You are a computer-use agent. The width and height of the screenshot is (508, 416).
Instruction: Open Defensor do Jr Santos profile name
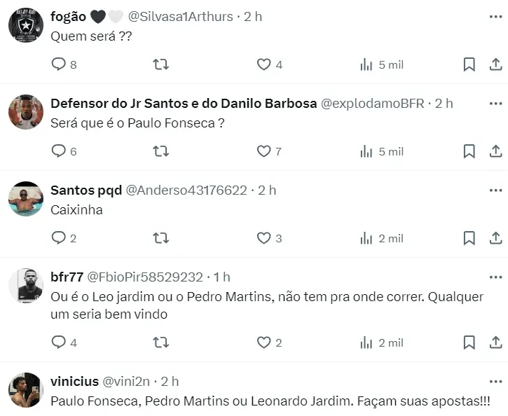184,103
